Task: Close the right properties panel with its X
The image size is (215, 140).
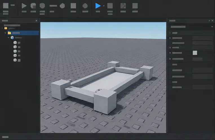Action: pyautogui.click(x=212, y=21)
